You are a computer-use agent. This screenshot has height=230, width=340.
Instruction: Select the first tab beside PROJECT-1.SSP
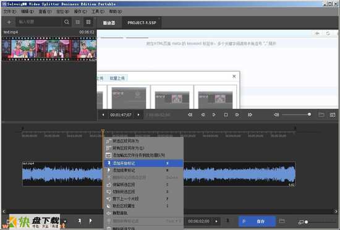[x=109, y=23]
